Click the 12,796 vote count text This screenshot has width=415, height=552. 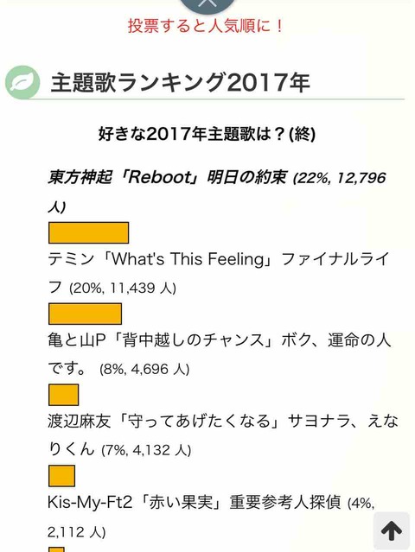click(361, 178)
